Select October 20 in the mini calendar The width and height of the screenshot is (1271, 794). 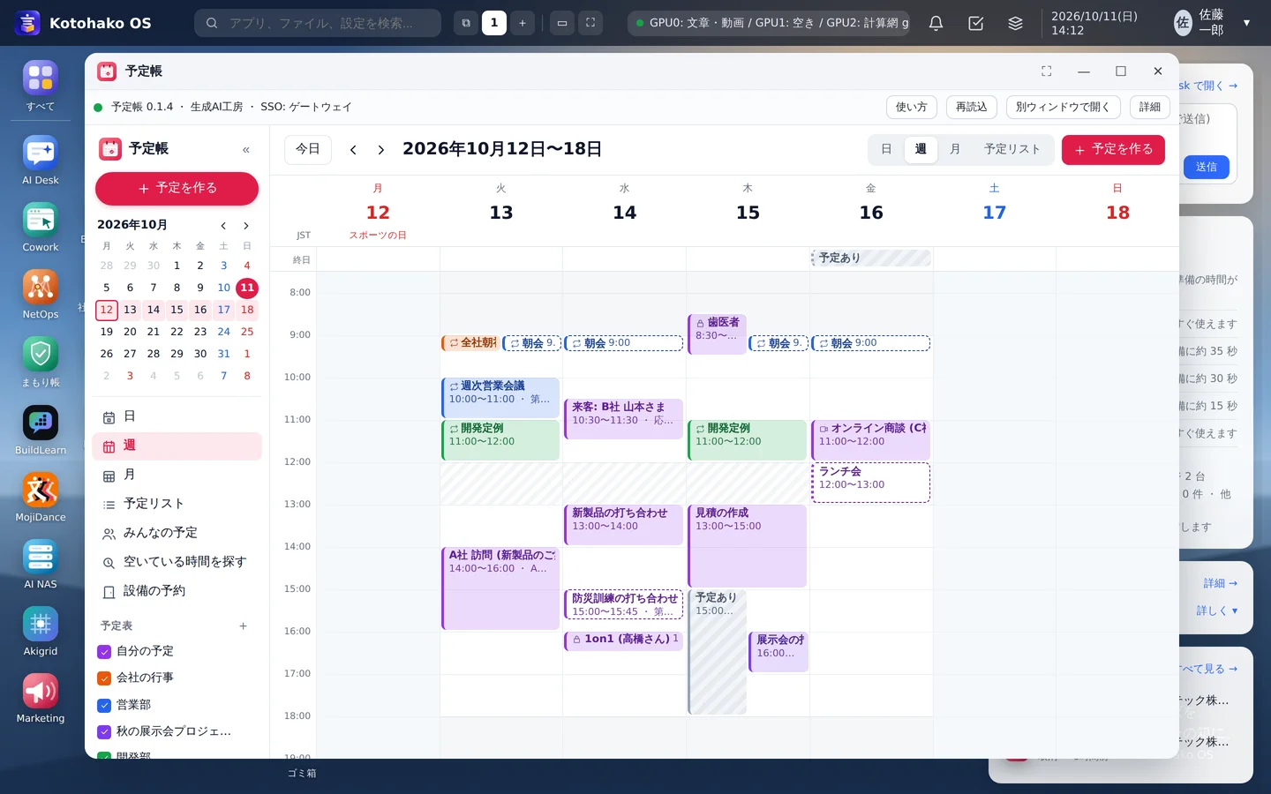tap(130, 332)
